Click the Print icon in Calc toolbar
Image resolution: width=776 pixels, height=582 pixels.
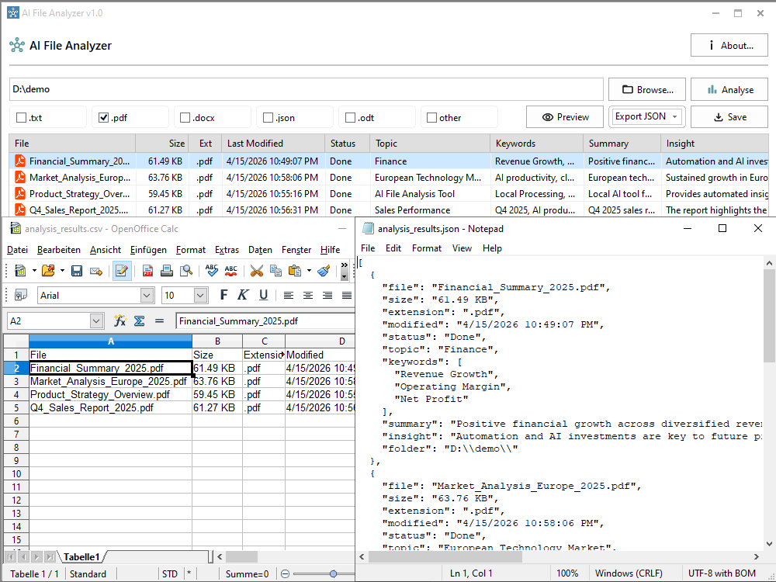(x=166, y=271)
